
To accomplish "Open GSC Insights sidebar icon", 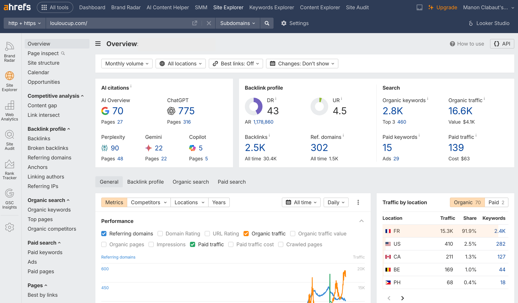I will click(10, 199).
